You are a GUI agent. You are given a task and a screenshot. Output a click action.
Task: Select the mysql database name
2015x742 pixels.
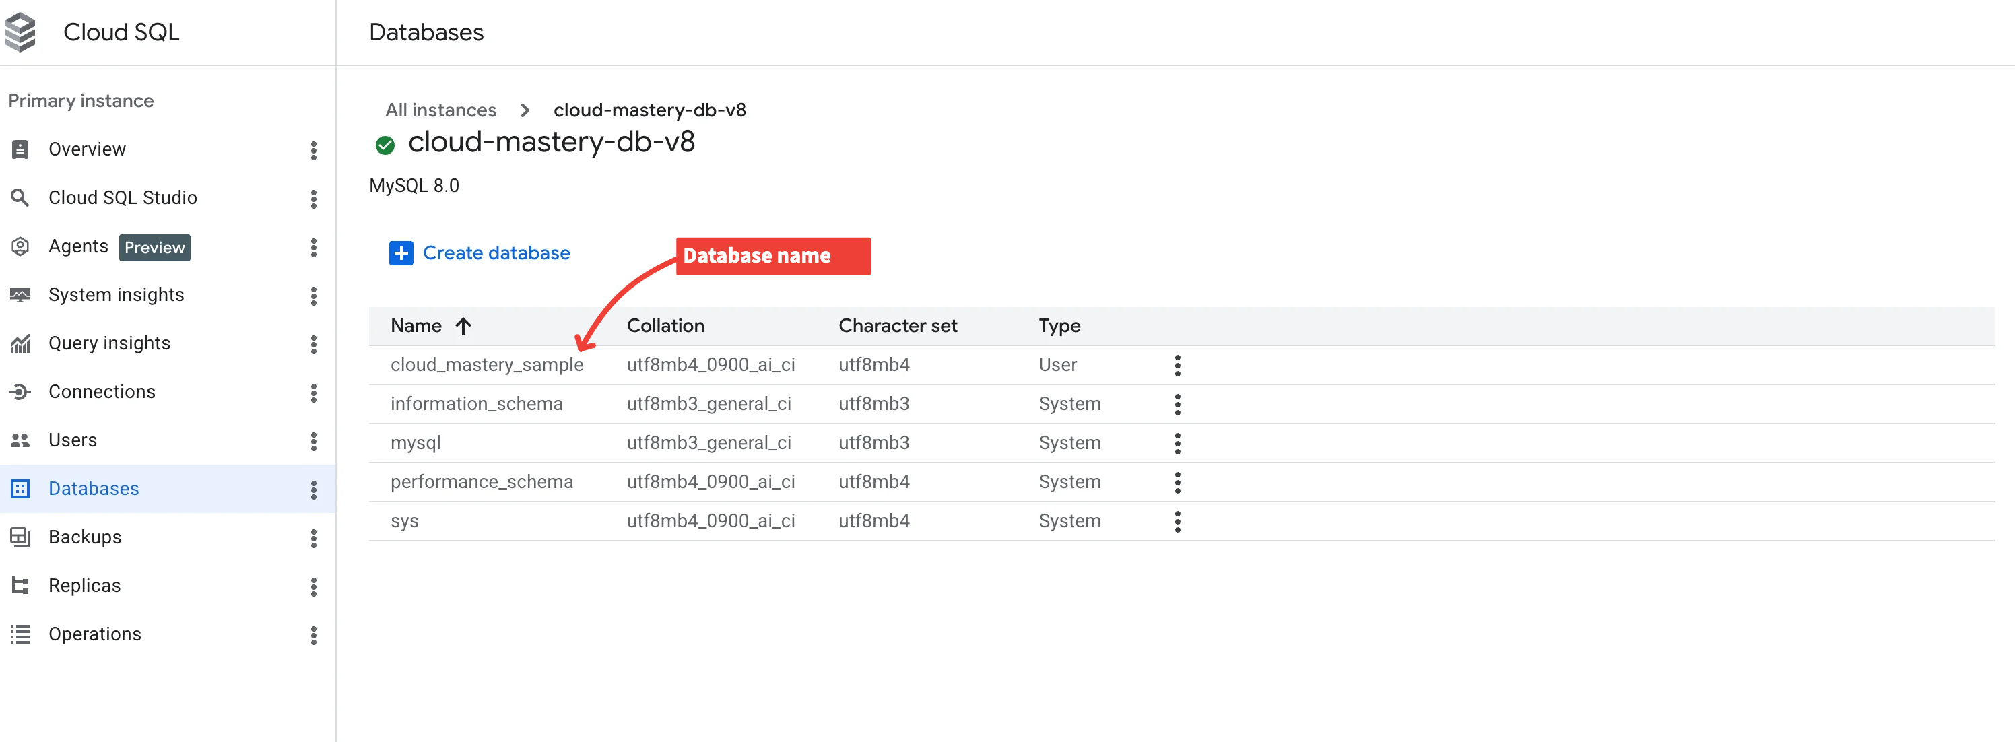click(416, 443)
